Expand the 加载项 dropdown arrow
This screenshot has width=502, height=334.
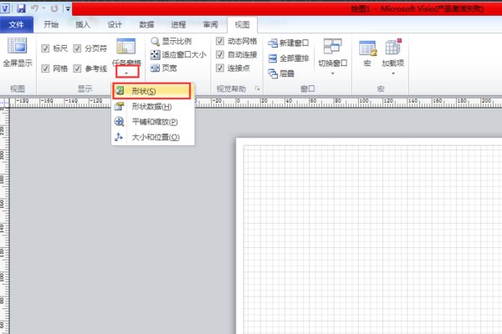(393, 73)
